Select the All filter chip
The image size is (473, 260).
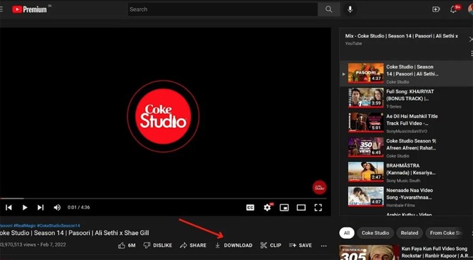[347, 233]
